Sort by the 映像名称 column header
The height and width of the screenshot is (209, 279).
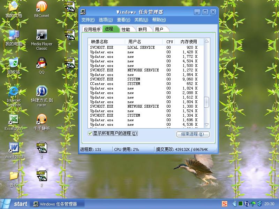coord(107,41)
